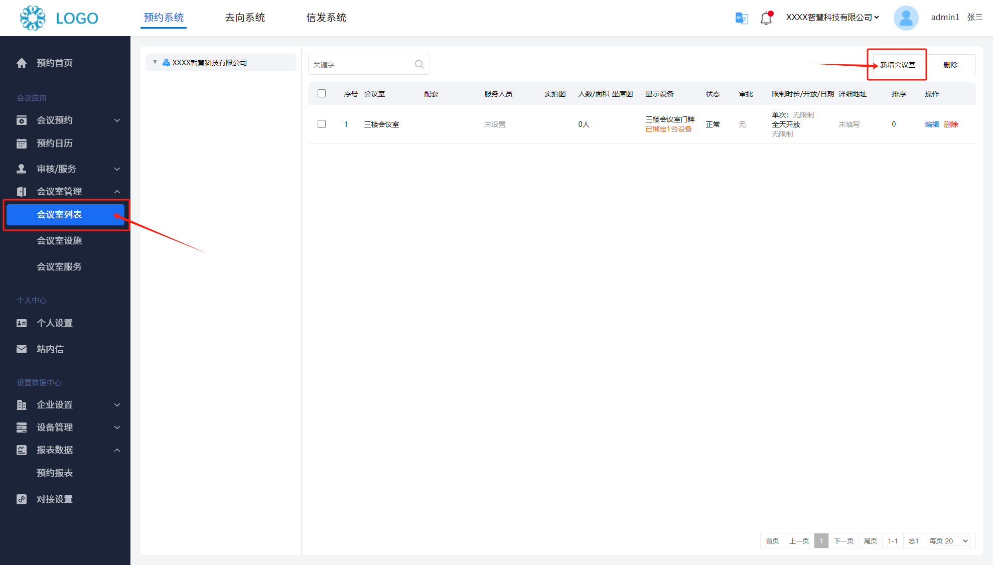Collapse the 报表数据 submenu chevron

point(117,450)
